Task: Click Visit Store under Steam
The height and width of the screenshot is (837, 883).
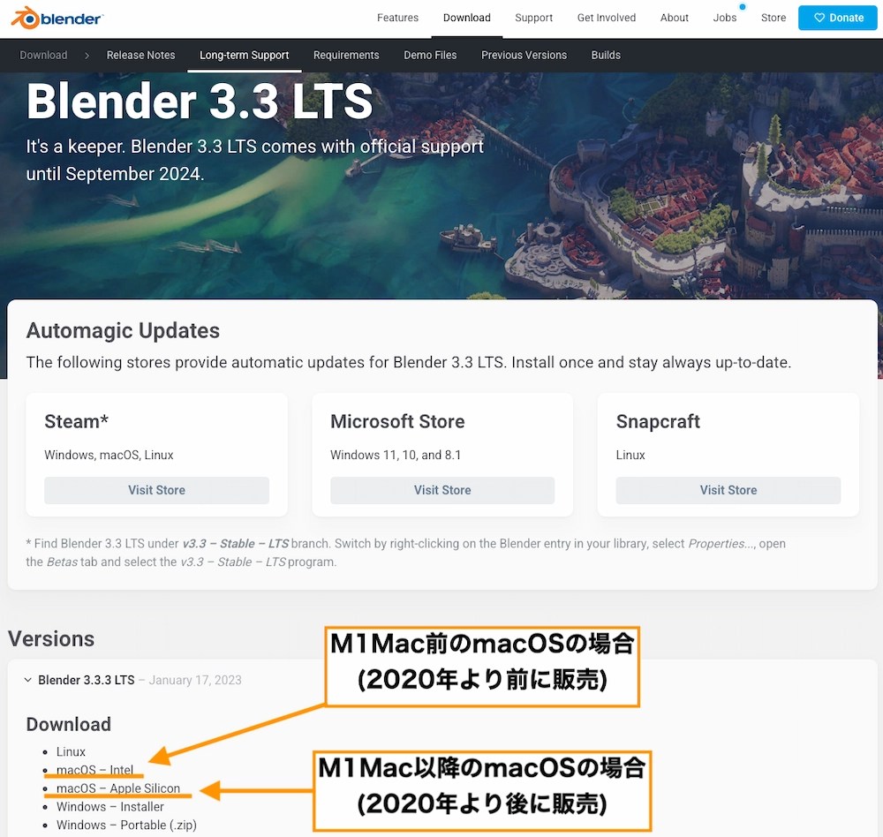Action: coord(157,490)
